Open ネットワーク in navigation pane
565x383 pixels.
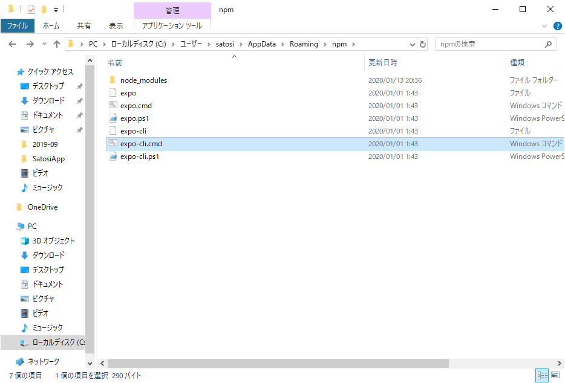coord(43,361)
